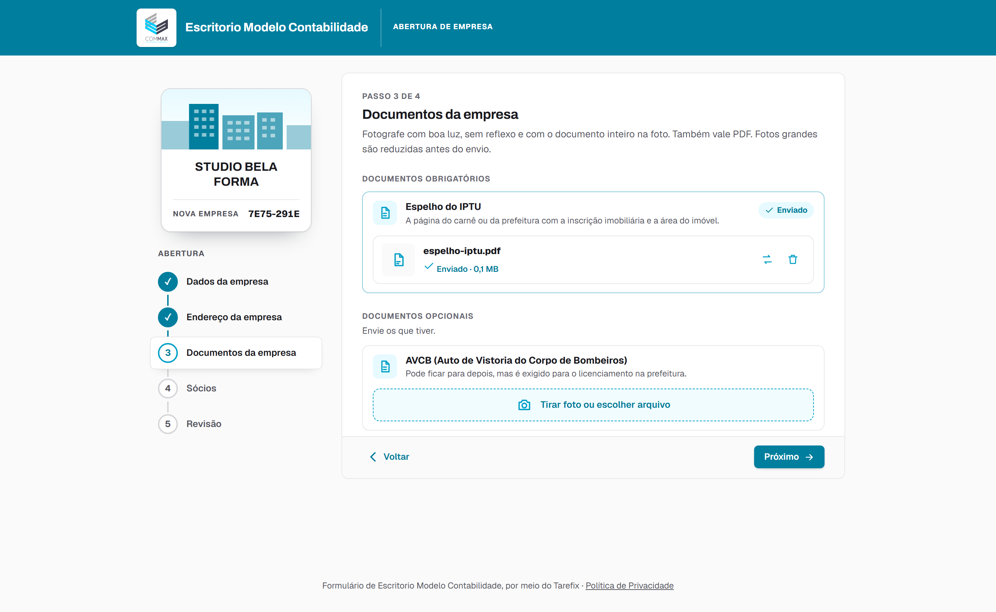Click the step 3 number circle
Screen dimensions: 996x612
tap(168, 353)
